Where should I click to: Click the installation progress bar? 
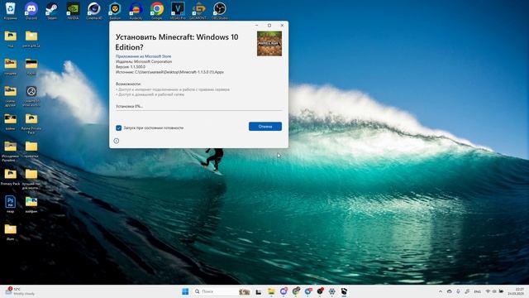pyautogui.click(x=198, y=110)
